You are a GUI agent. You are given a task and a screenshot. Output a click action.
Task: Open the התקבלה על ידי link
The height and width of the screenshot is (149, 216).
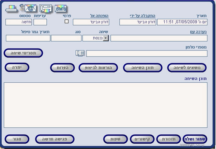coord(143,16)
